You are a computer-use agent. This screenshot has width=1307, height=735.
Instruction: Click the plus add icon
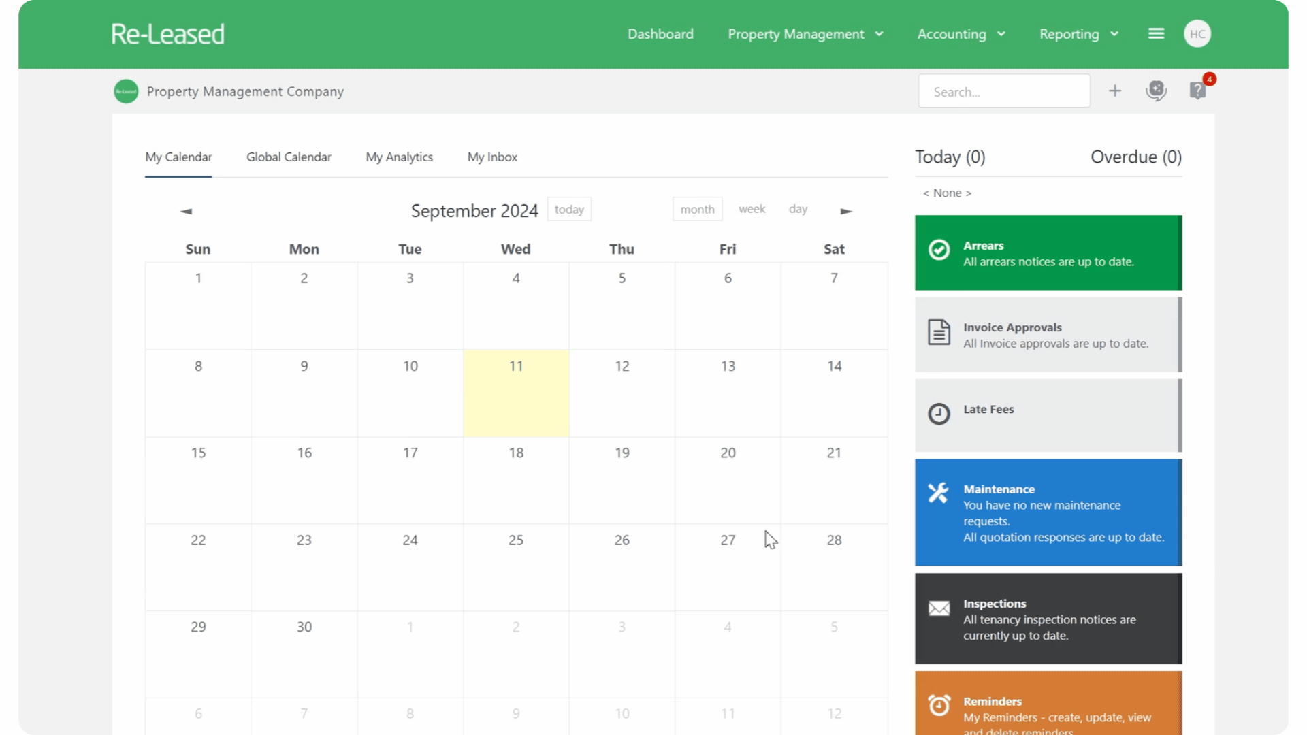pyautogui.click(x=1115, y=91)
